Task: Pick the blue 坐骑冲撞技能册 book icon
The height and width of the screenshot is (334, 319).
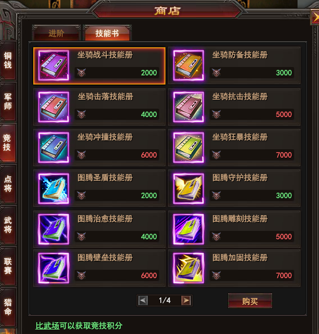Action: [54, 148]
